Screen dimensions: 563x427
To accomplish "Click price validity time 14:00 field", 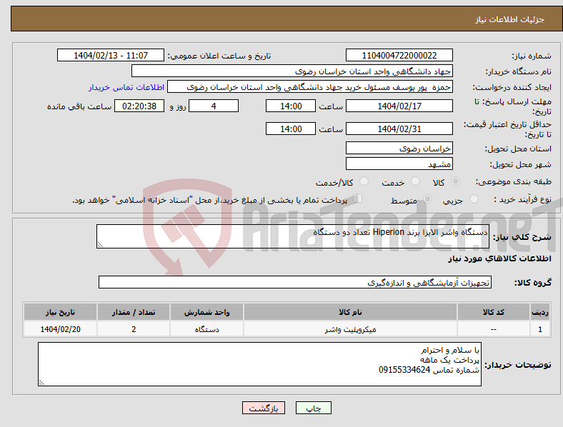I will pyautogui.click(x=291, y=129).
